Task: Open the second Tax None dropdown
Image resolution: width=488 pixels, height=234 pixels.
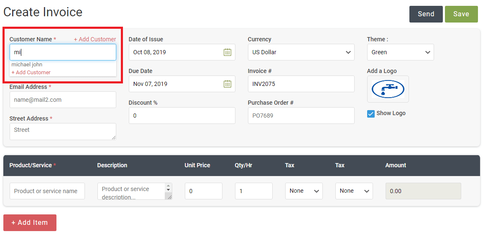Action: click(354, 191)
